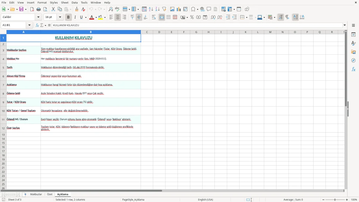Adjust the zoom slider in status bar
Viewport: 359px width, 202px height.
click(335, 200)
